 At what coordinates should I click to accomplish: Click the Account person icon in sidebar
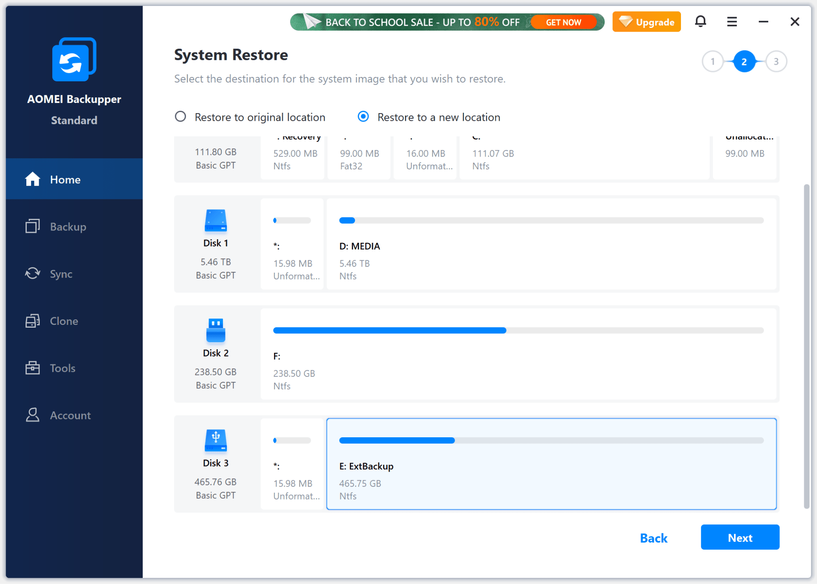(x=33, y=415)
